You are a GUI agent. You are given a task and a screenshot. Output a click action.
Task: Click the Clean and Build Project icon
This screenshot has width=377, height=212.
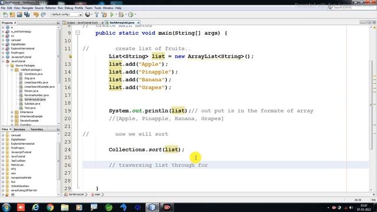104,15
